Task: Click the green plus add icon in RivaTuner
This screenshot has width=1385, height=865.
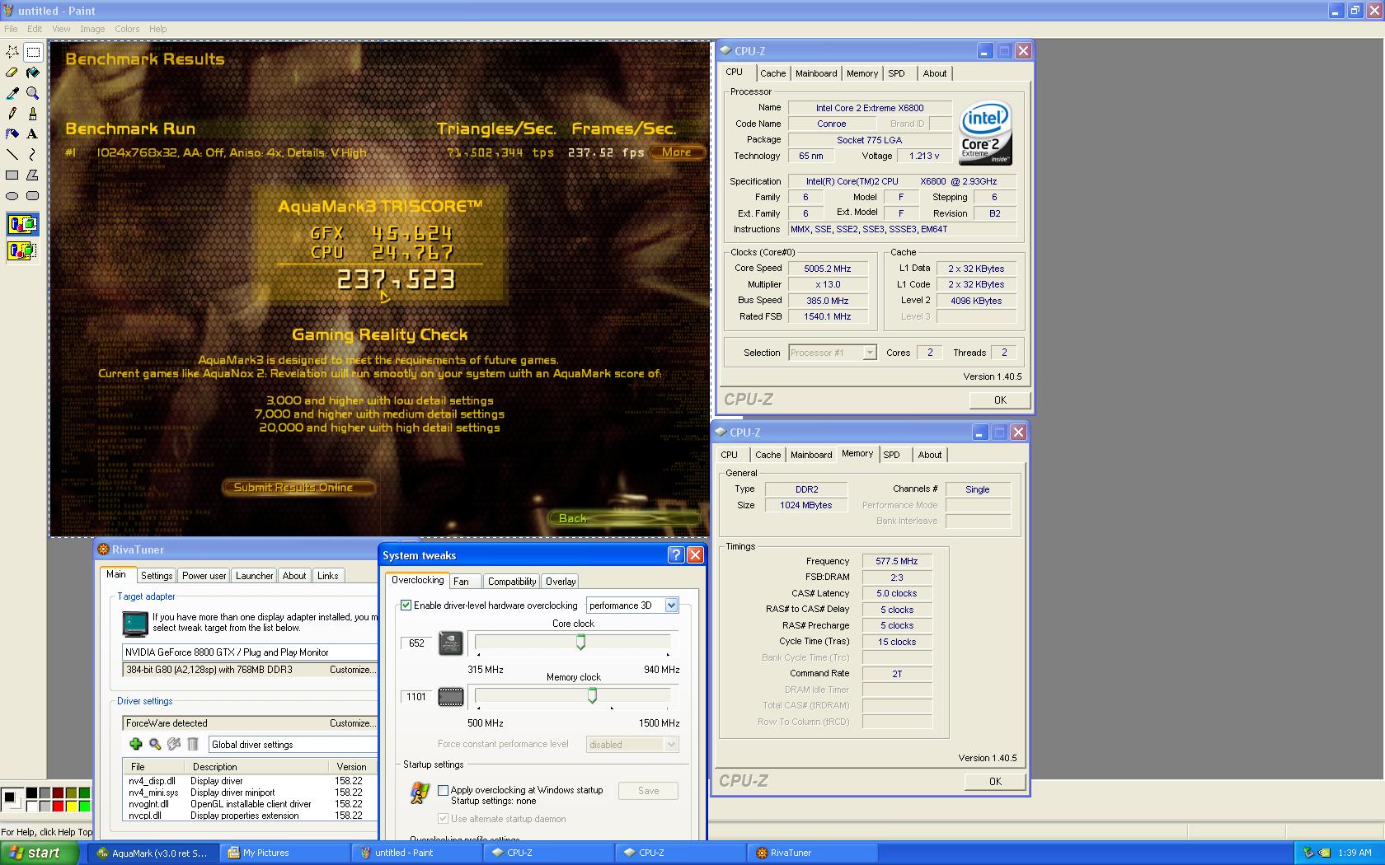Action: click(136, 744)
